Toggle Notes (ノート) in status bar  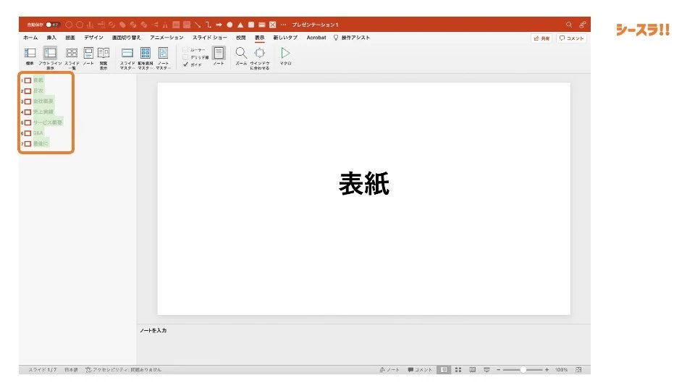point(389,370)
